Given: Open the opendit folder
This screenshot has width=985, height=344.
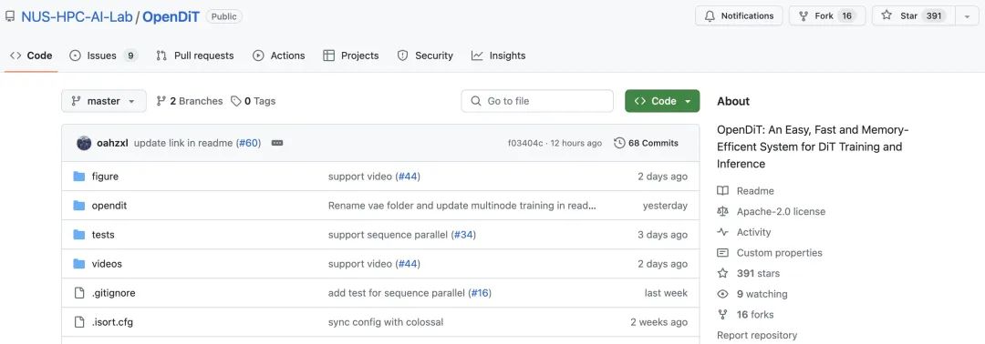Looking at the screenshot, I should [109, 206].
